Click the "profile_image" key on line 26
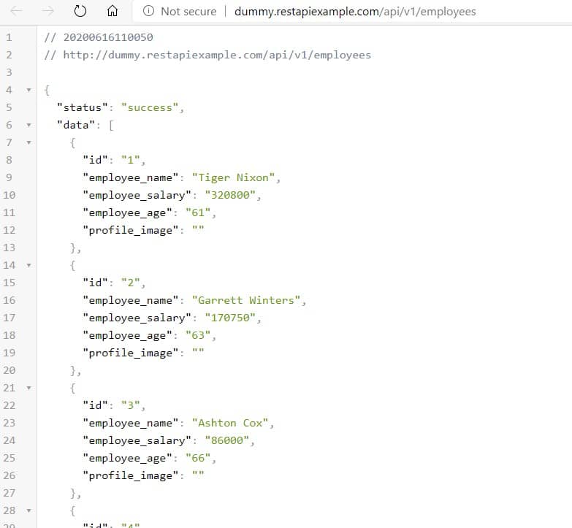This screenshot has height=528, width=572. (x=131, y=475)
